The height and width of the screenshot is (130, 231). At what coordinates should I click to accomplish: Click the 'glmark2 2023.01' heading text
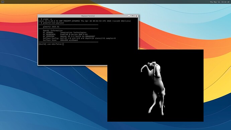pyautogui.click(x=51, y=27)
